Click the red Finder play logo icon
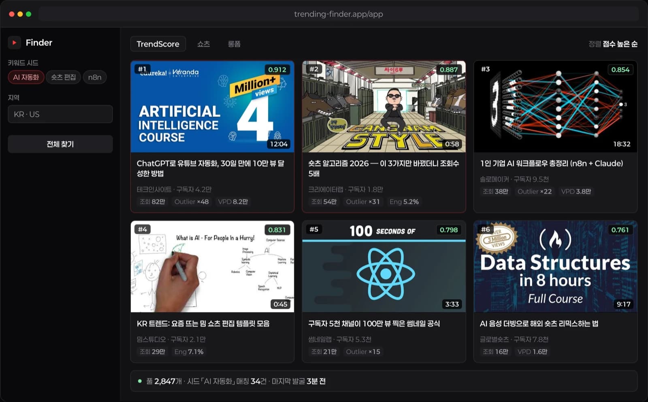Screen dimensions: 648x402 14,43
